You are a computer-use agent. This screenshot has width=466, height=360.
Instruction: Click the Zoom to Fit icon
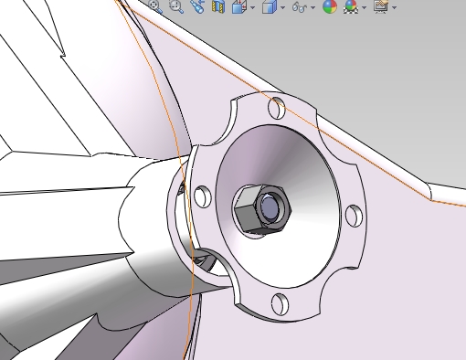point(155,5)
